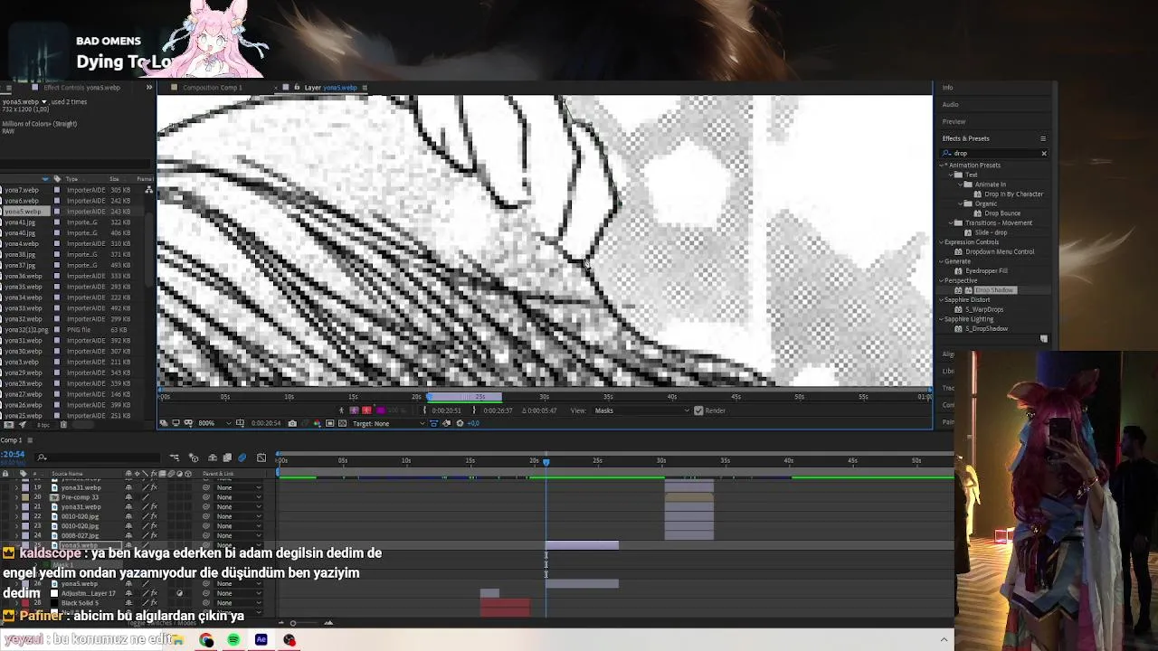Collapse the Organic folder
The width and height of the screenshot is (1158, 651).
[x=960, y=203]
